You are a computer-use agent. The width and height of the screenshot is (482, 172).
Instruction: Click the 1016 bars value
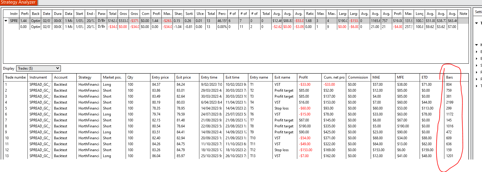(x=450, y=126)
